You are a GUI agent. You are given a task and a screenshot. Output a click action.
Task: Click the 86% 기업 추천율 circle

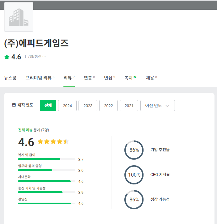(x=134, y=150)
